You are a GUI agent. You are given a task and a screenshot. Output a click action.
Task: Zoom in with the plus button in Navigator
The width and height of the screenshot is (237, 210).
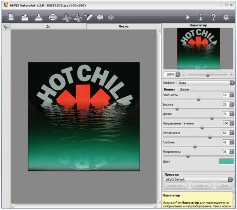click(231, 74)
